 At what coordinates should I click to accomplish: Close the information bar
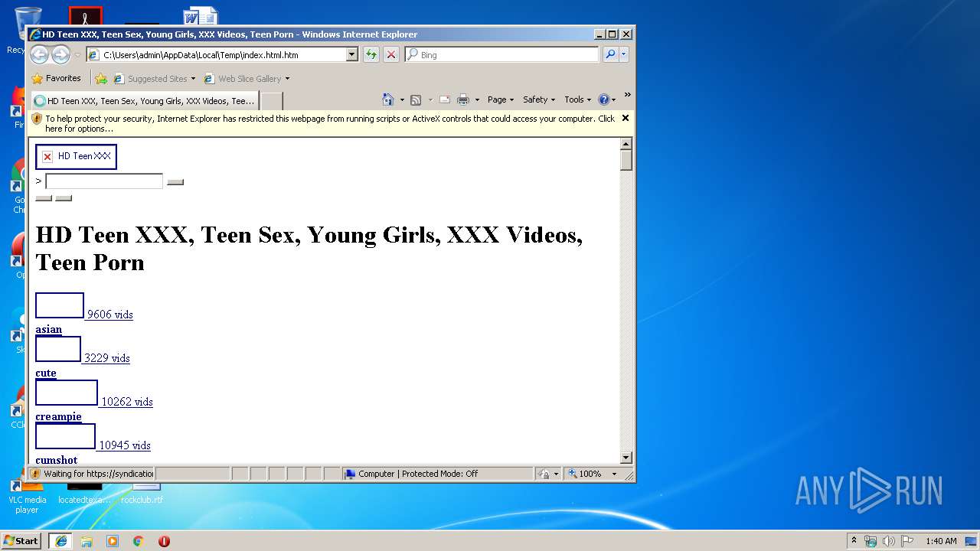click(x=626, y=118)
